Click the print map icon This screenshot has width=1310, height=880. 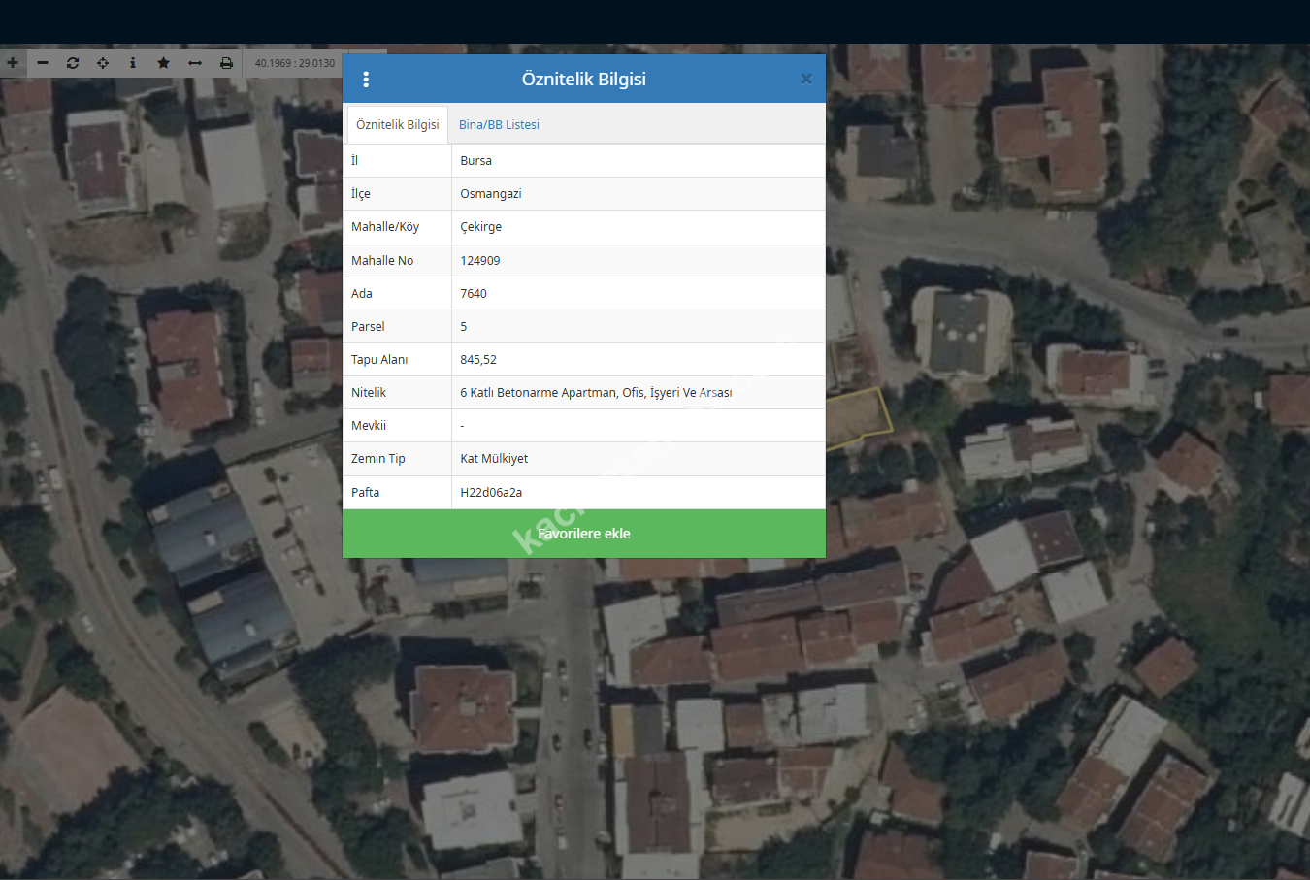click(x=226, y=63)
